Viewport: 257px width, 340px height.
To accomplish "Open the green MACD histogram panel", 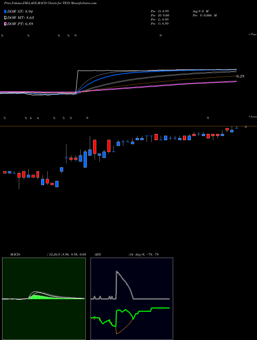I will point(44,299).
